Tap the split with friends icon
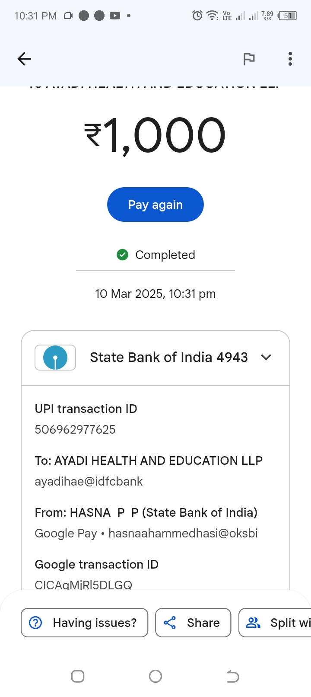The image size is (311, 697). point(253,623)
